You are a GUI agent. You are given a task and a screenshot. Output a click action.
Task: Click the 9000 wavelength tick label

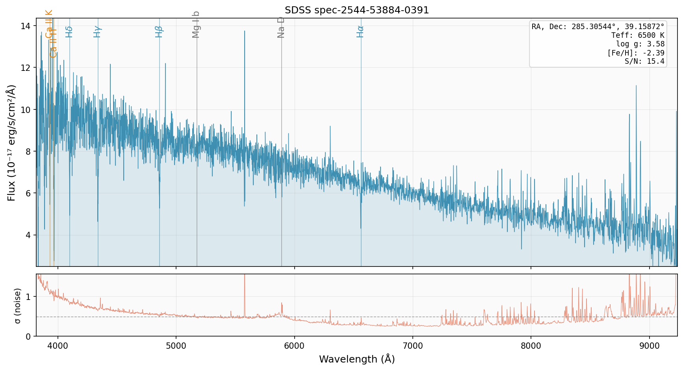pyautogui.click(x=649, y=346)
